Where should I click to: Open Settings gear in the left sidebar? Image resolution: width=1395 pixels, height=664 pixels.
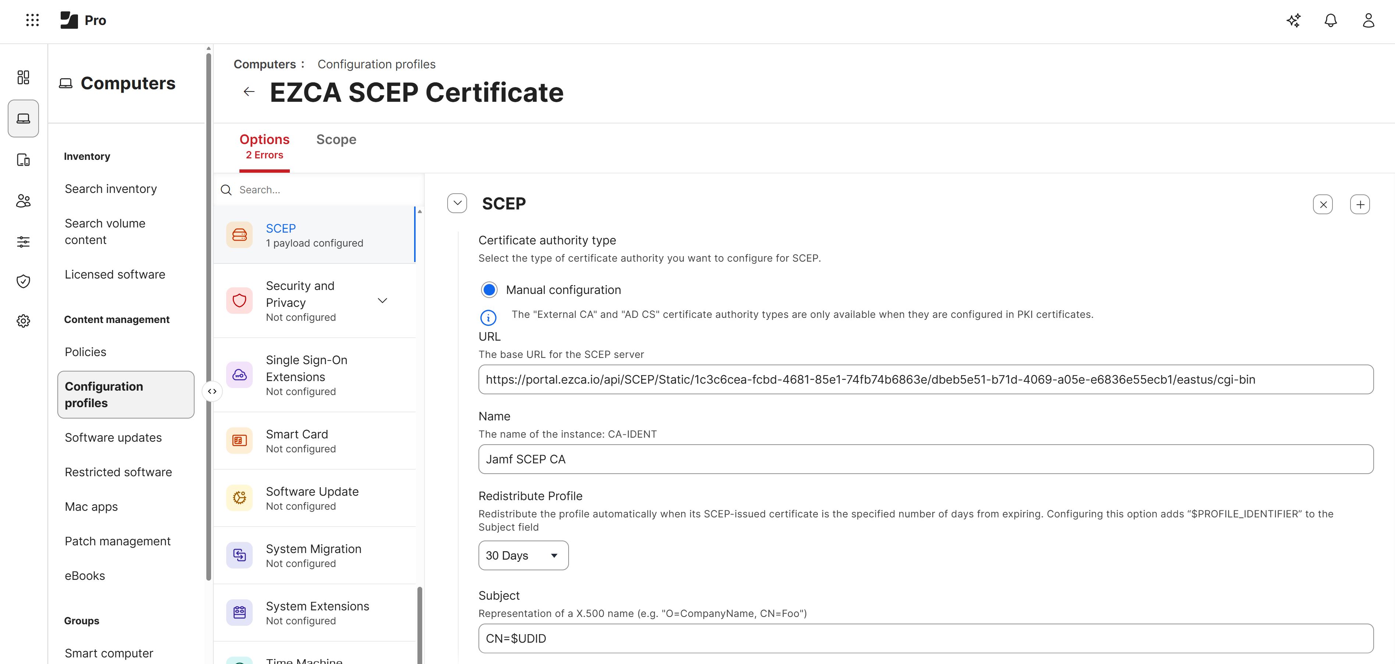(23, 320)
